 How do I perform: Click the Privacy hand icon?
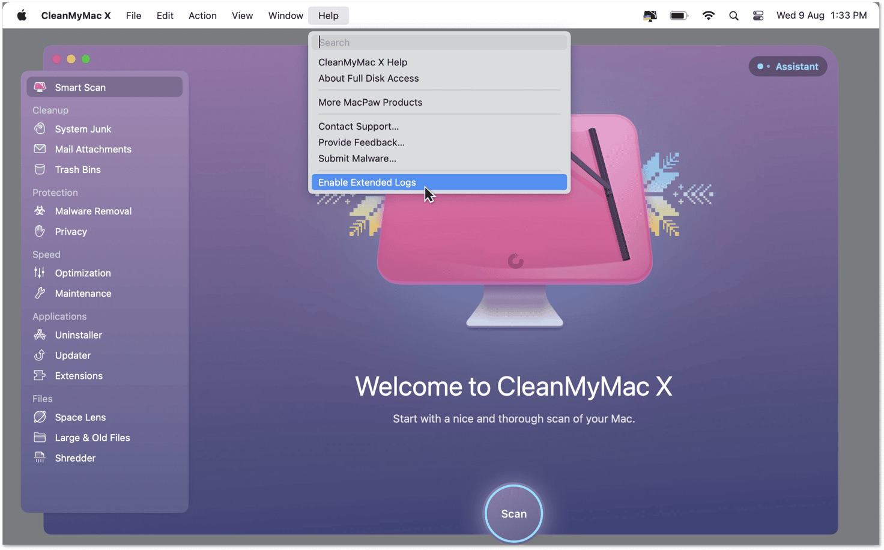(x=40, y=231)
